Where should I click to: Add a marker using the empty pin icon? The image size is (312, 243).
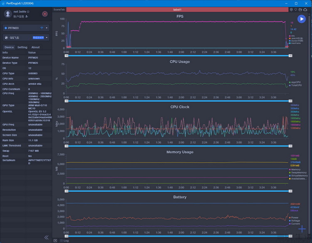pos(296,10)
